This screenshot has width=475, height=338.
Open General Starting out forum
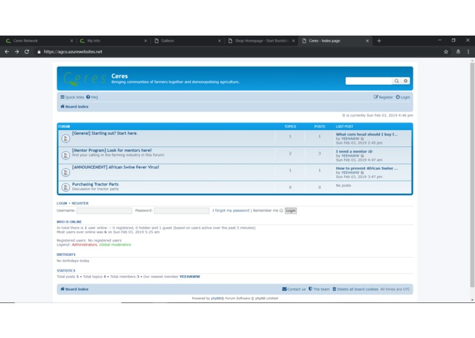click(x=105, y=133)
